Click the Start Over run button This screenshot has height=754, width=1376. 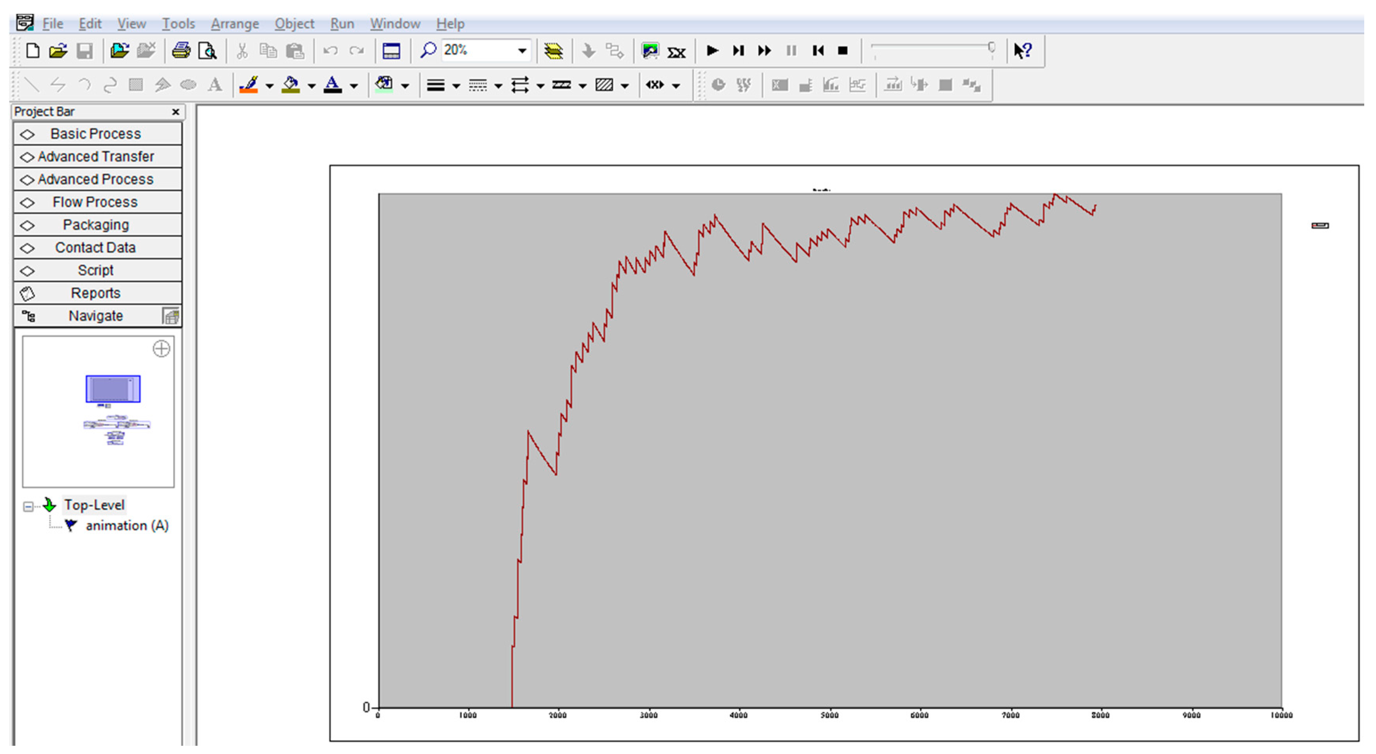817,51
